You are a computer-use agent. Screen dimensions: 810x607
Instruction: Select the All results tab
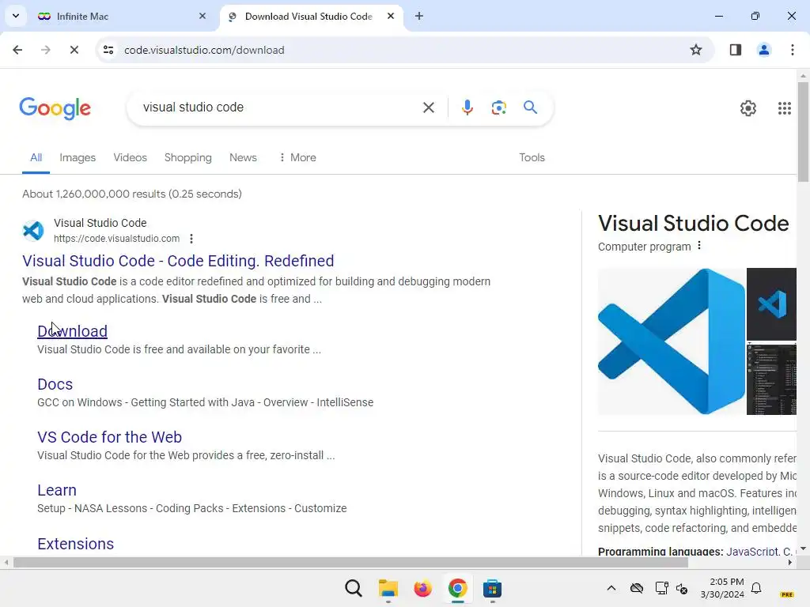coord(36,157)
